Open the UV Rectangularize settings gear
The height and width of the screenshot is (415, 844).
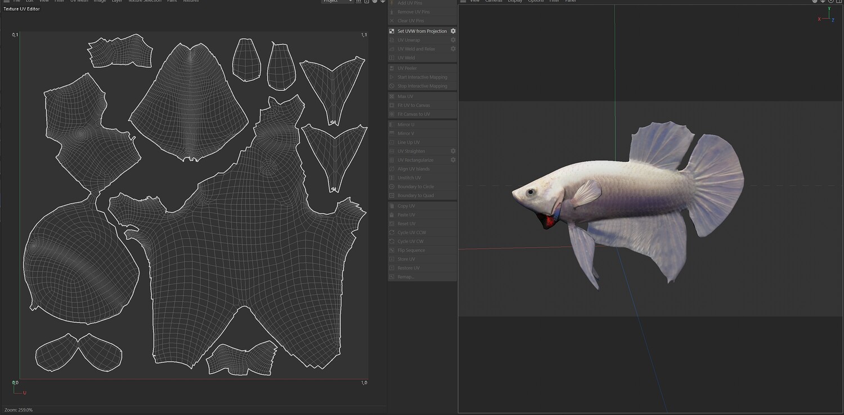click(453, 160)
